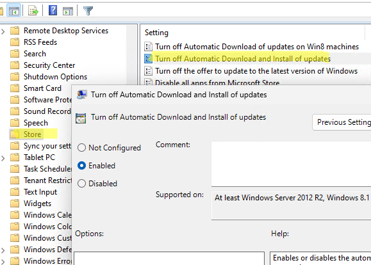Image resolution: width=371 pixels, height=265 pixels.
Task: Click policy icon beside Win8 machines setting
Action: (149, 47)
